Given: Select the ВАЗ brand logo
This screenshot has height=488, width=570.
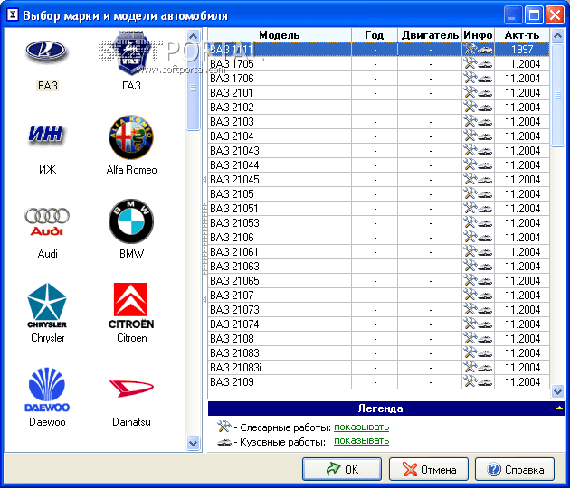Looking at the screenshot, I should (46, 52).
